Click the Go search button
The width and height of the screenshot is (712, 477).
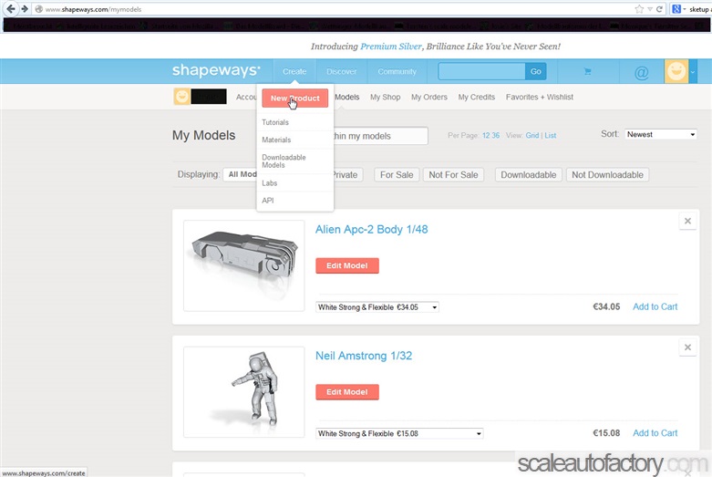click(536, 71)
